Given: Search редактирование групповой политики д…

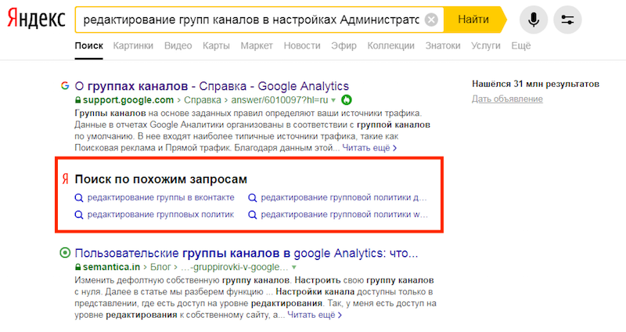Looking at the screenshot, I should 344,197.
